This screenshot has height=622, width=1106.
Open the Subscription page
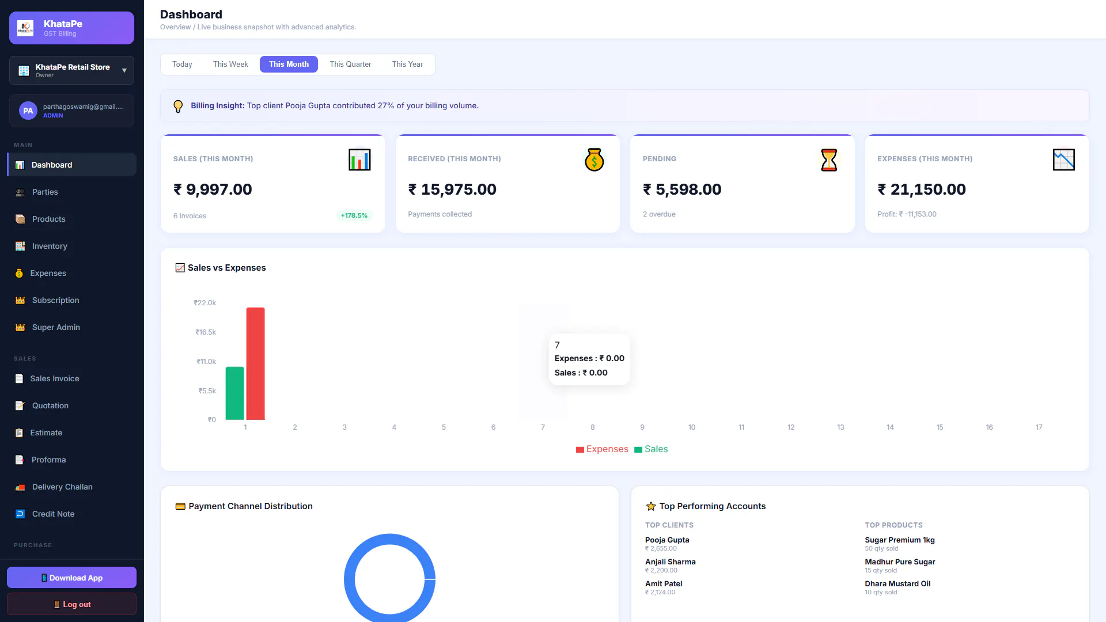tap(71, 300)
